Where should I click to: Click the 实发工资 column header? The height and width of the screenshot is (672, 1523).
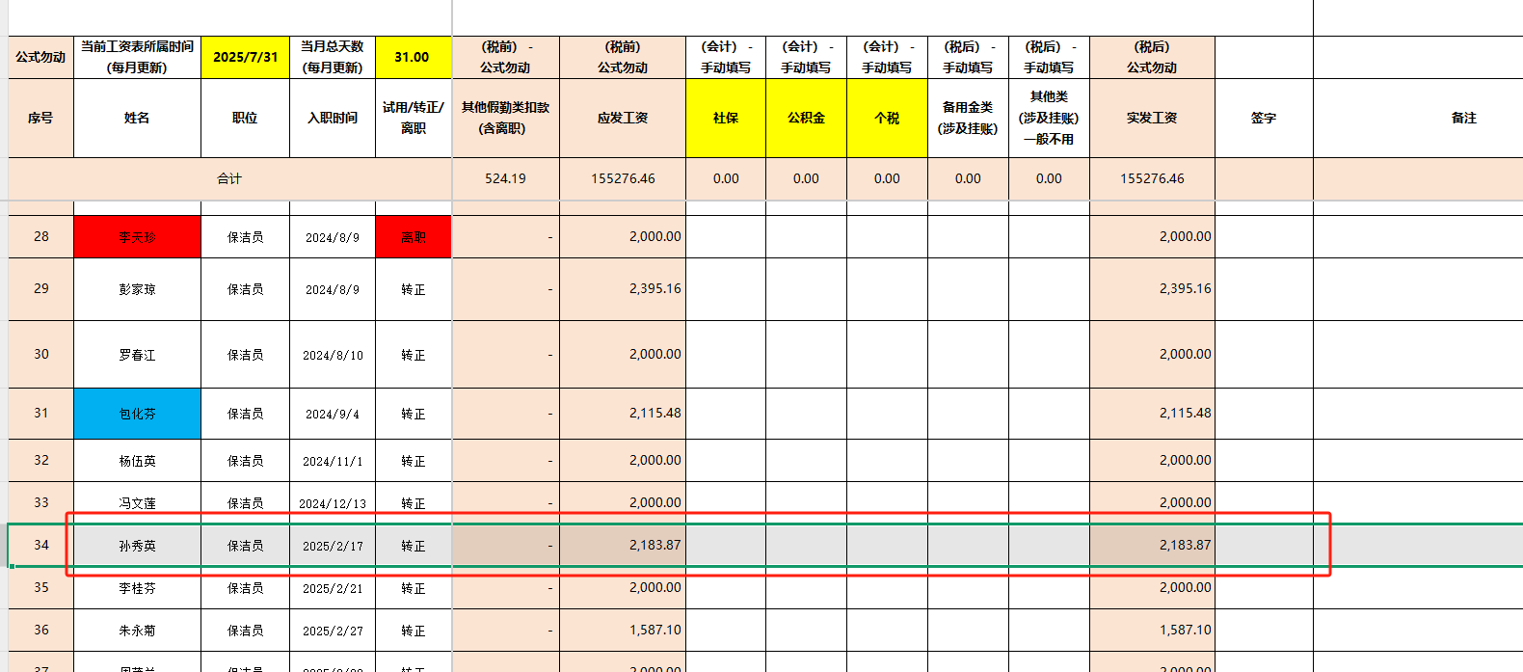click(1152, 118)
